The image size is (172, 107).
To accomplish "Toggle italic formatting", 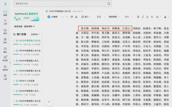I will pos(143,17).
